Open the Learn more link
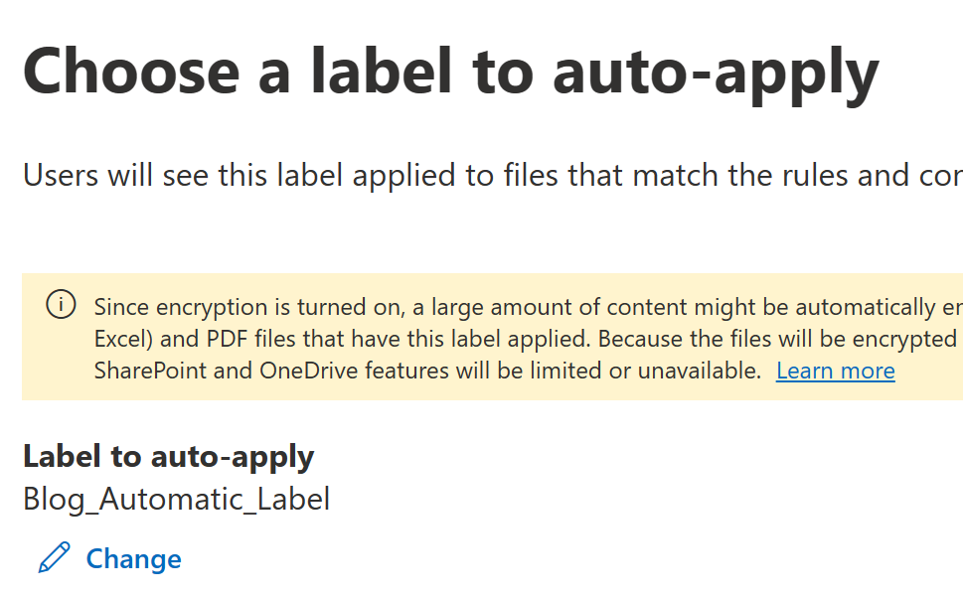 [835, 371]
